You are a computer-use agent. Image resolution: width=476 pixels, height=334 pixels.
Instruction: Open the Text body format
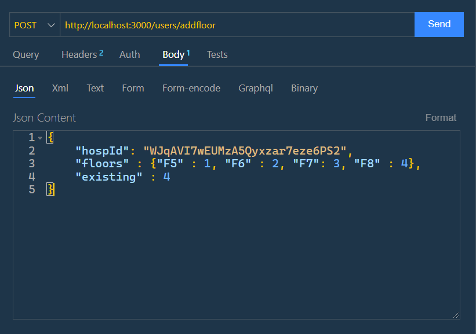pos(95,88)
